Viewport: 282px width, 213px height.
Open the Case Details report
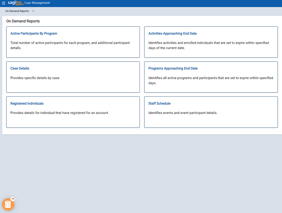point(20,68)
